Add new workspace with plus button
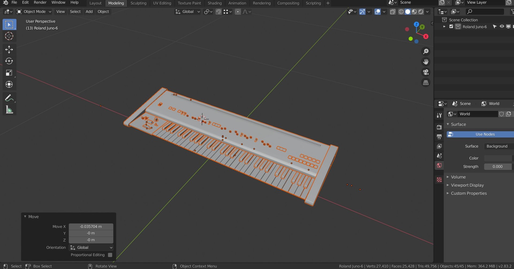This screenshot has width=514, height=269. 328,3
